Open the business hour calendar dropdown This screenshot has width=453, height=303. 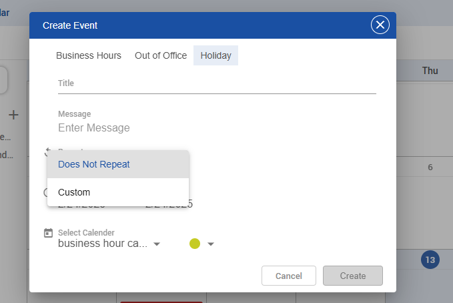[x=109, y=244]
